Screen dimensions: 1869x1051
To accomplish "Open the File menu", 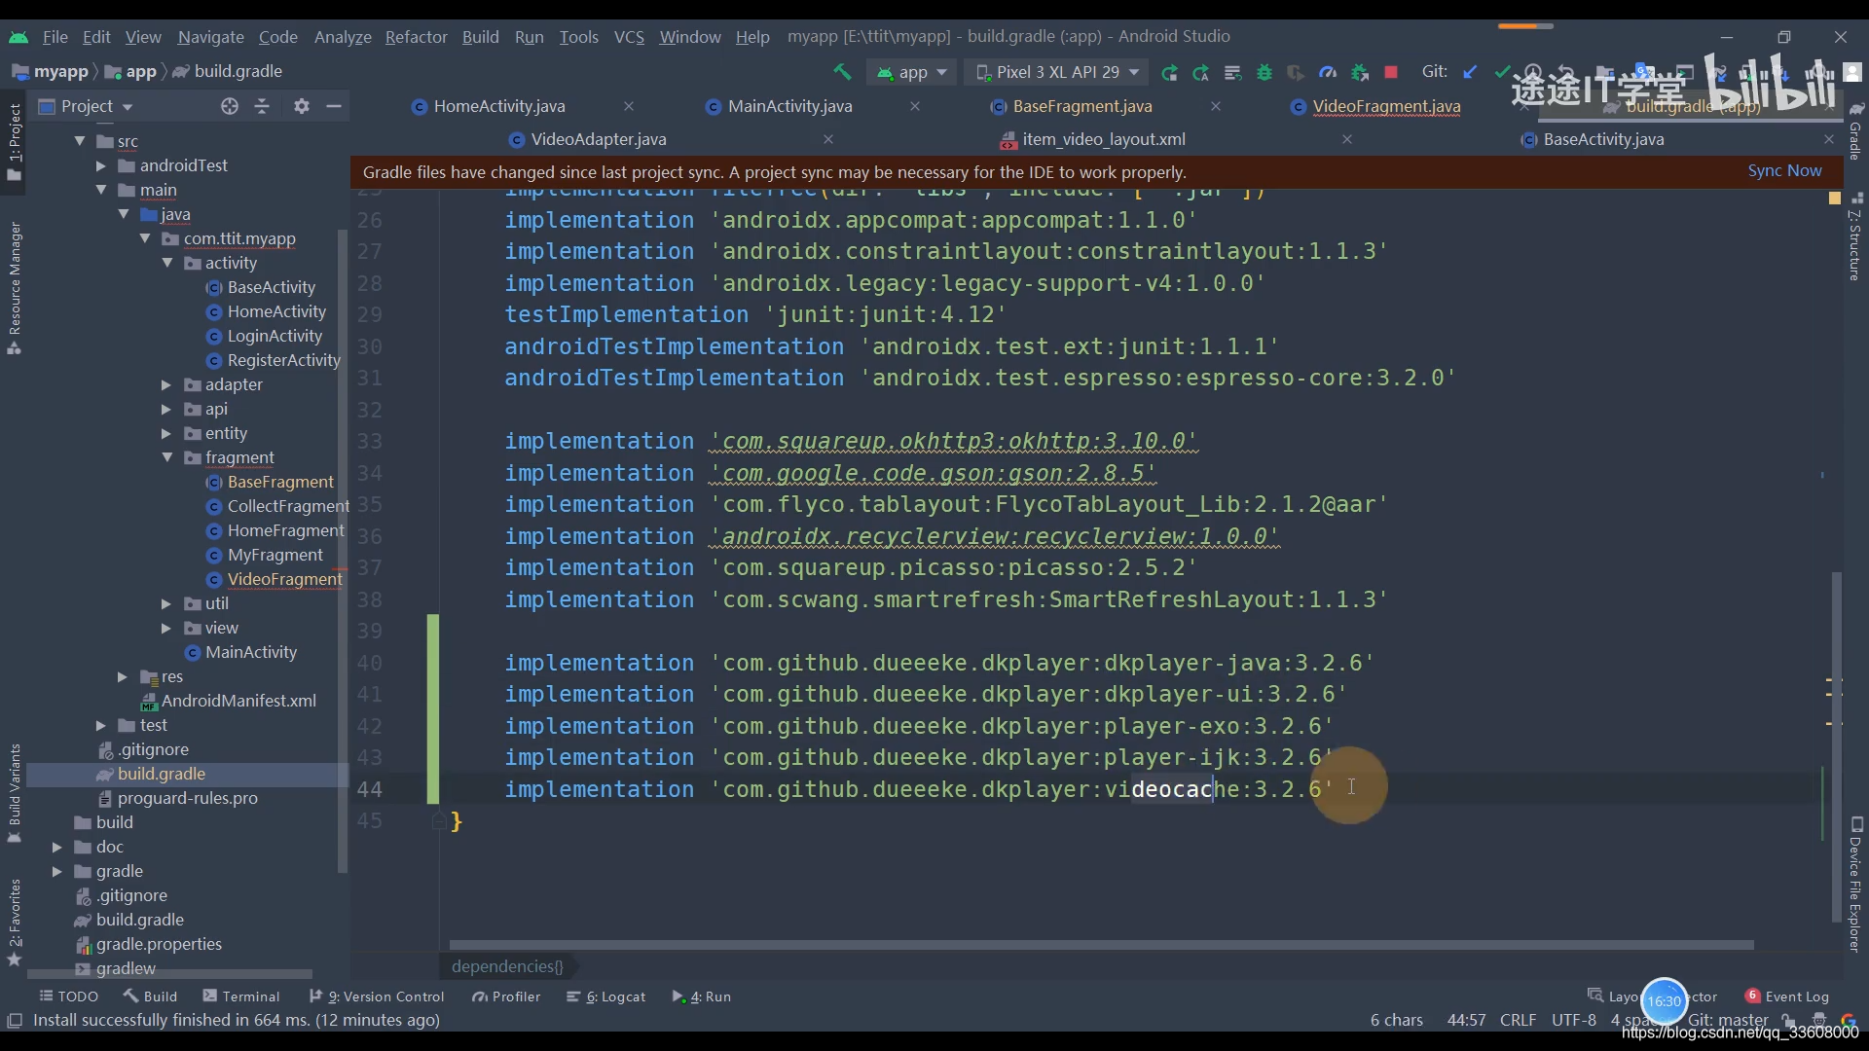I will (55, 37).
